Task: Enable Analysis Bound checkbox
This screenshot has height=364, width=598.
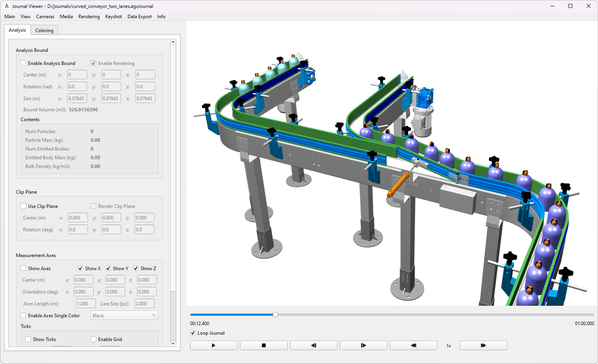Action: pyautogui.click(x=23, y=63)
